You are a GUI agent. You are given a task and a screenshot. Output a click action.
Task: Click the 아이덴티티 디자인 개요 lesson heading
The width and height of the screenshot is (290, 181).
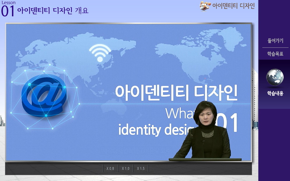pos(53,11)
